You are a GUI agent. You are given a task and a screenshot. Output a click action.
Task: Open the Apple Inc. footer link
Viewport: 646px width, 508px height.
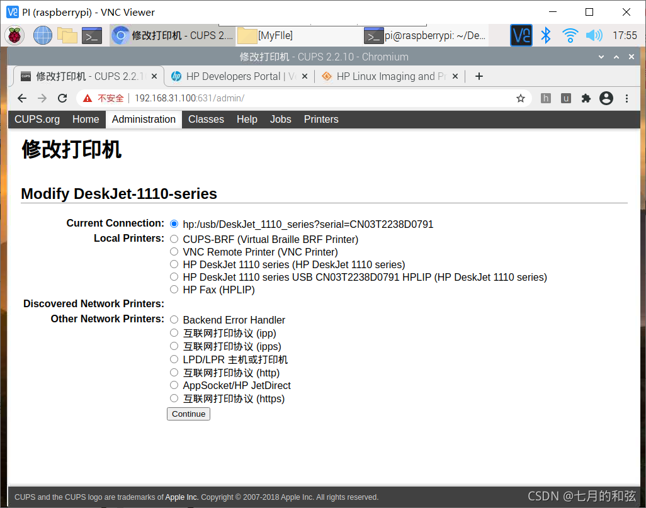click(182, 497)
